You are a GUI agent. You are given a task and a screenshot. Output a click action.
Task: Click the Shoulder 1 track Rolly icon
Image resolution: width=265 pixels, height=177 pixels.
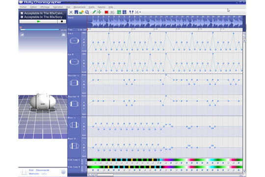pyautogui.click(x=74, y=83)
